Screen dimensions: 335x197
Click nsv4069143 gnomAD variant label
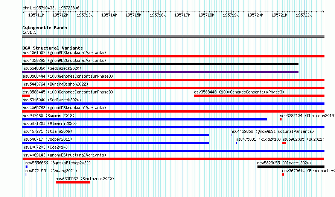(x=64, y=155)
